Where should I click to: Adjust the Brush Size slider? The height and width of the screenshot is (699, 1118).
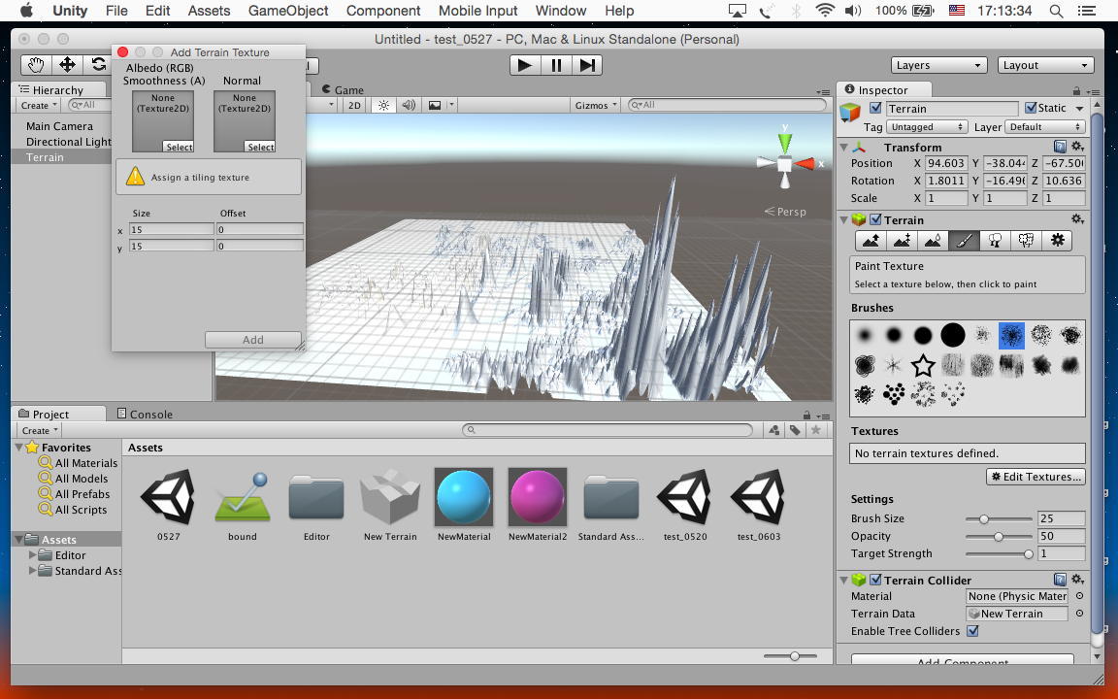pyautogui.click(x=984, y=519)
